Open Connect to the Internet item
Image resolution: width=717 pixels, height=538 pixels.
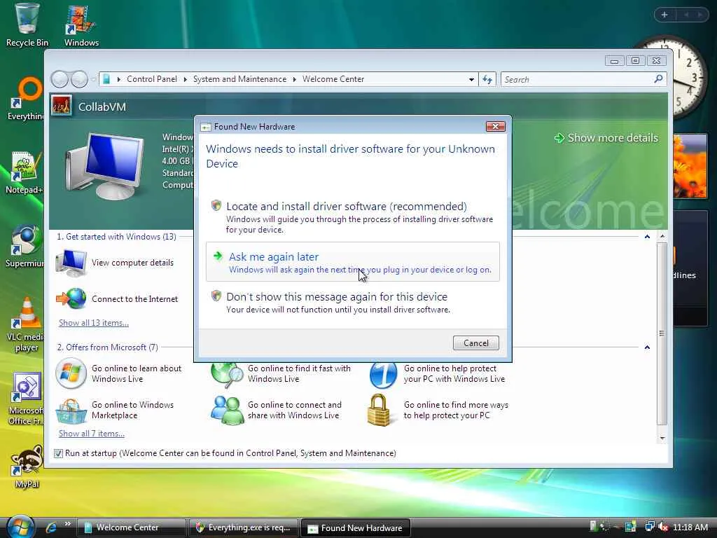117,298
